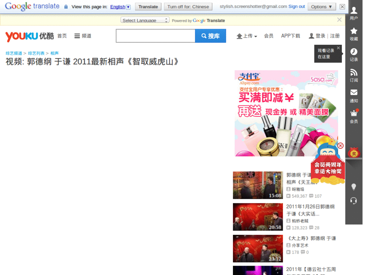The image size is (367, 275).
Task: Click the 登录 user silhouette icon
Action: (311, 36)
